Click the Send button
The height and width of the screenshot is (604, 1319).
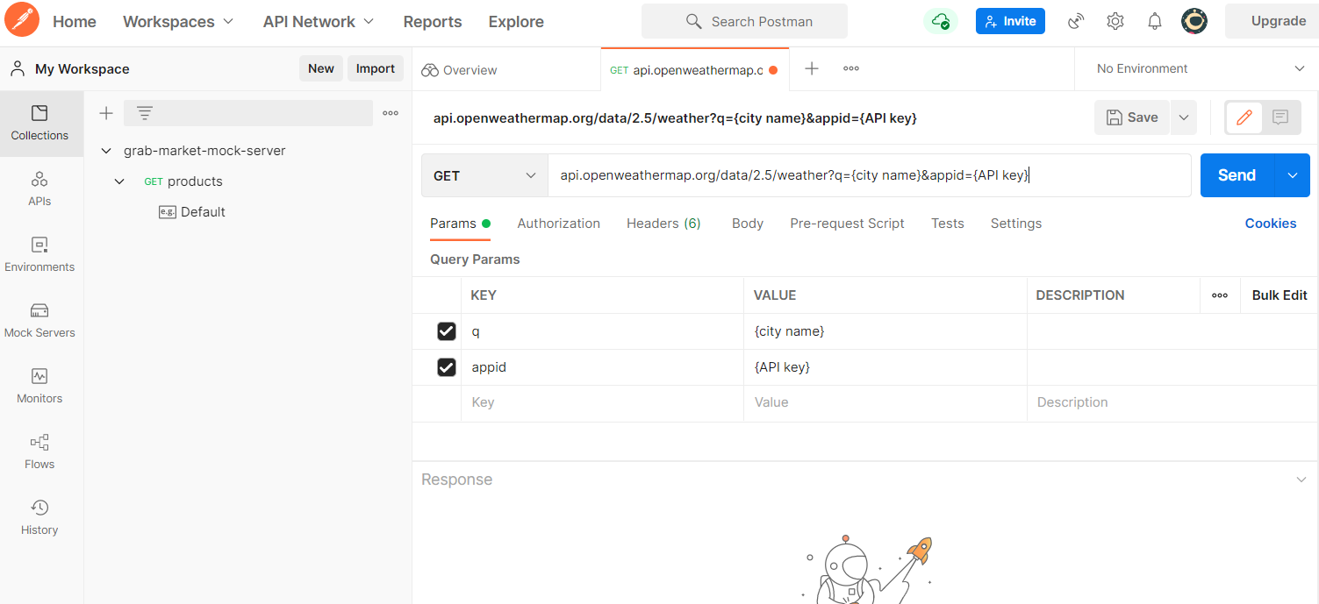click(1237, 175)
